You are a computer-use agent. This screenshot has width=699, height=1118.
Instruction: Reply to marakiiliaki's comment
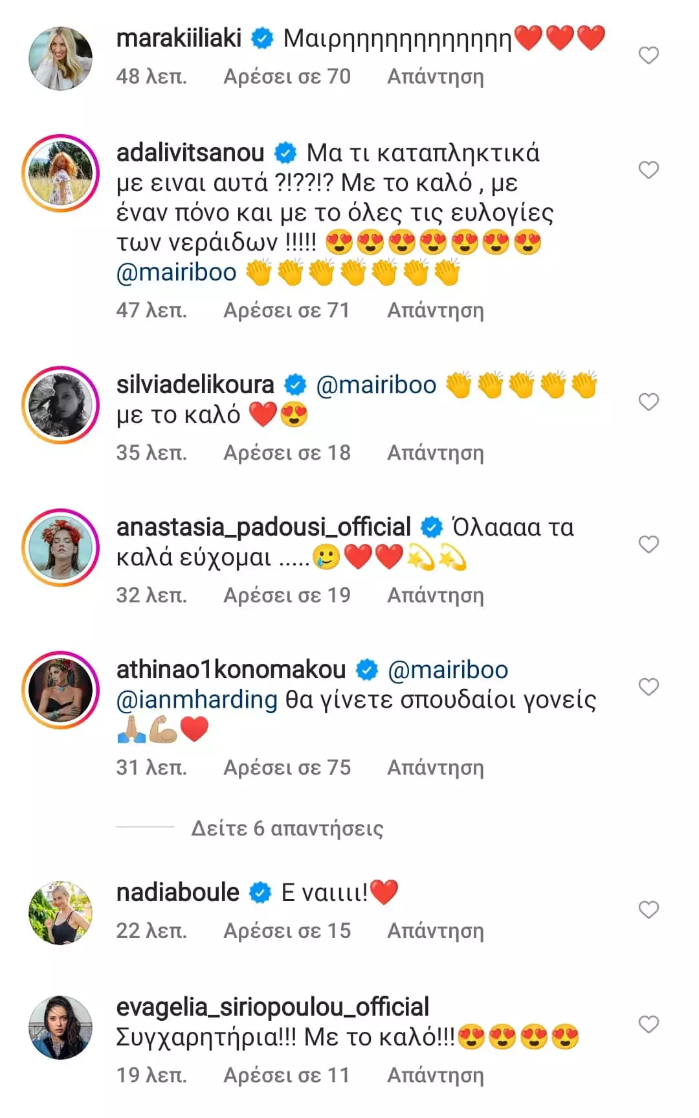point(436,76)
